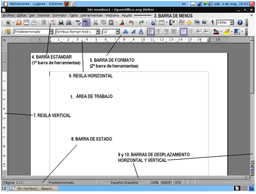Open Page Preview icon
256x194 pixels.
point(69,23)
